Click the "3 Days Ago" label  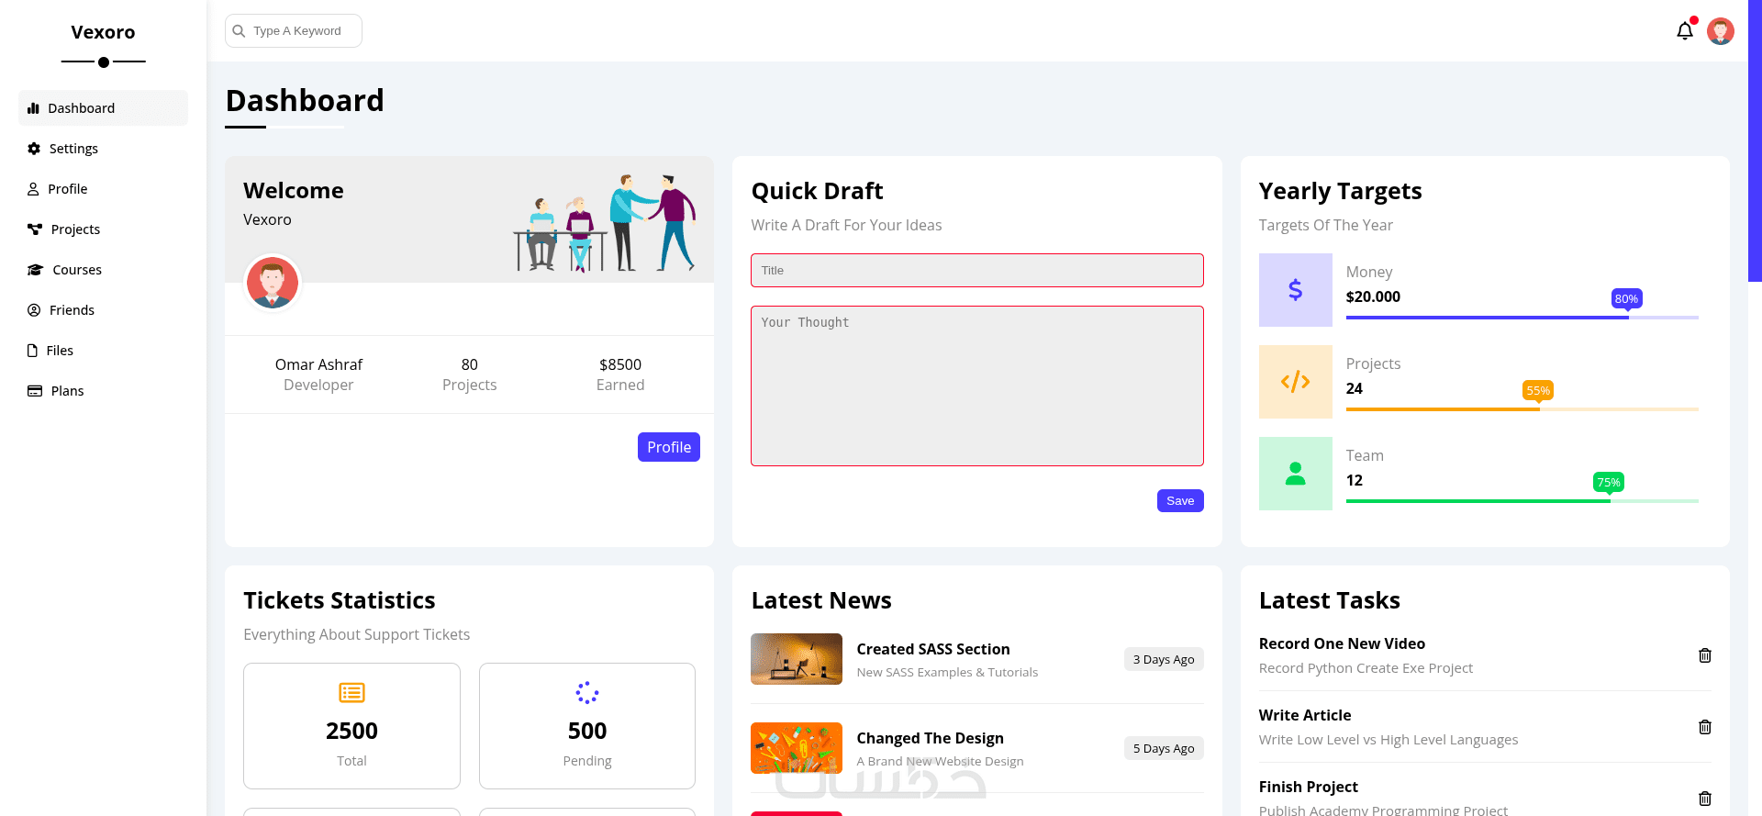1164,659
